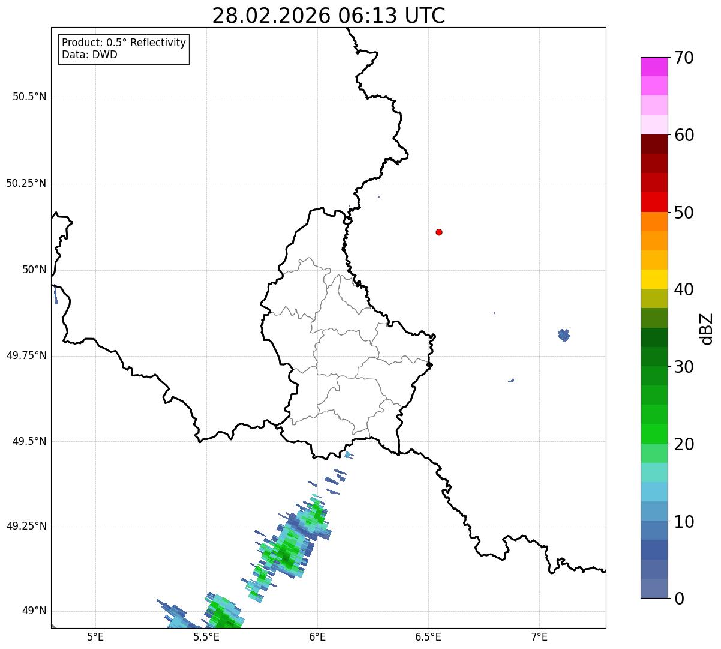Click the darkest green swatch near 34 dBZ
721x649 pixels.
pos(654,337)
